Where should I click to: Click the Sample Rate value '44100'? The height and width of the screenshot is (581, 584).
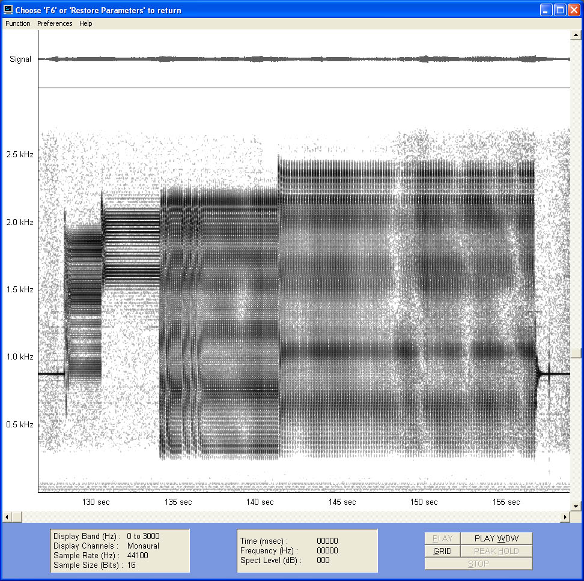pyautogui.click(x=138, y=555)
